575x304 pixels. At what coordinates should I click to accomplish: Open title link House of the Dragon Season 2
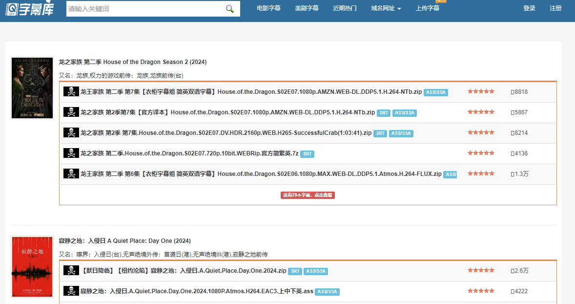pos(133,62)
